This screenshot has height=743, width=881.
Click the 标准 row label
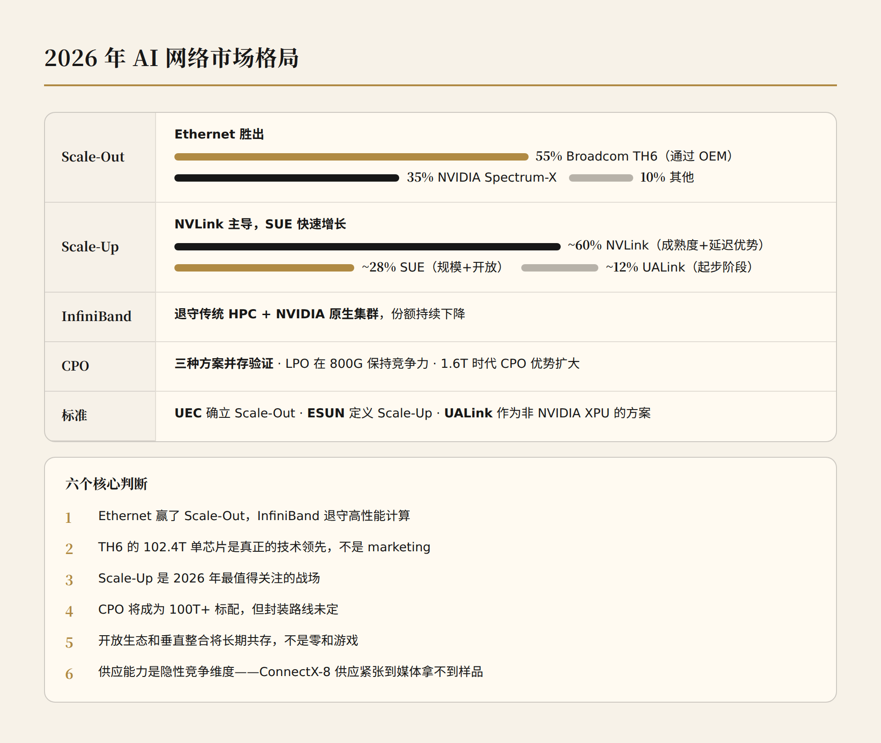[x=74, y=416]
